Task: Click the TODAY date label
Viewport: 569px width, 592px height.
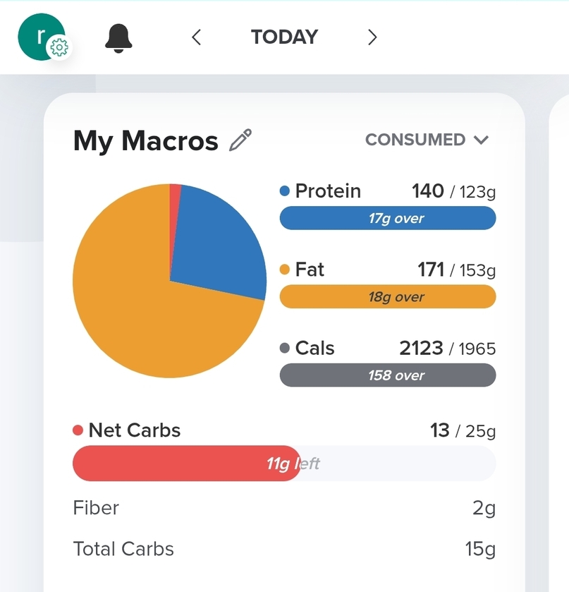Action: [284, 37]
